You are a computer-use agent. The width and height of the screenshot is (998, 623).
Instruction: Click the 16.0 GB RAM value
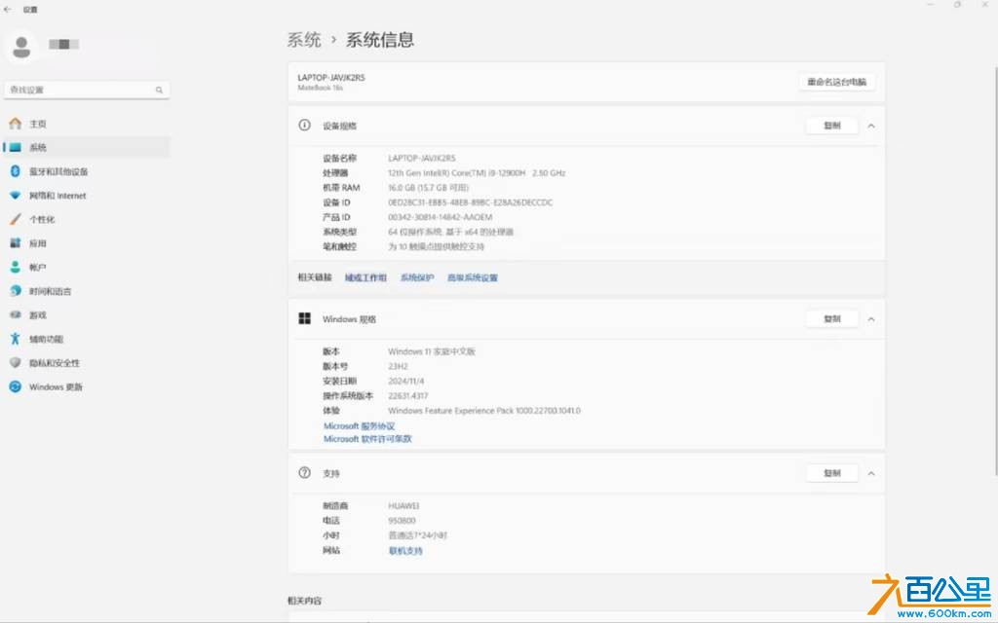tap(429, 188)
